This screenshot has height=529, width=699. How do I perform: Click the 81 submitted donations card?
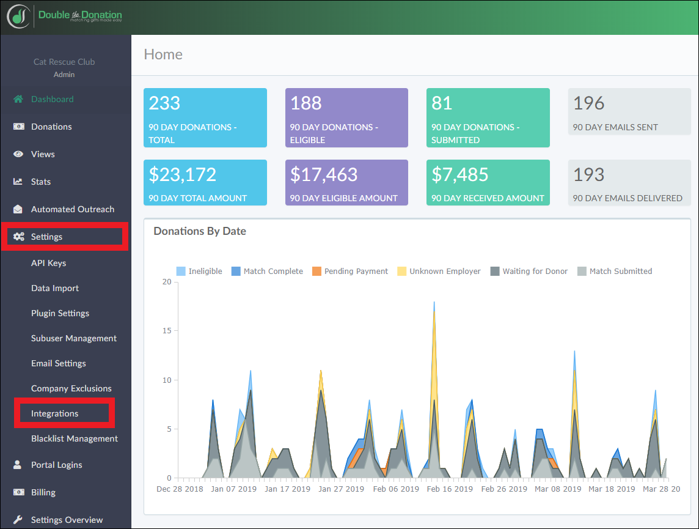[488, 118]
